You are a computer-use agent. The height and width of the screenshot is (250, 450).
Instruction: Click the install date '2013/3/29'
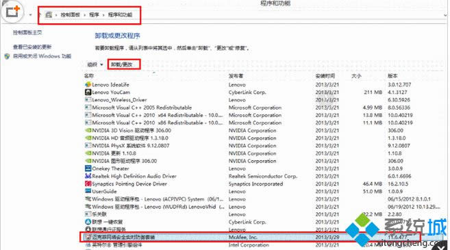(x=327, y=237)
